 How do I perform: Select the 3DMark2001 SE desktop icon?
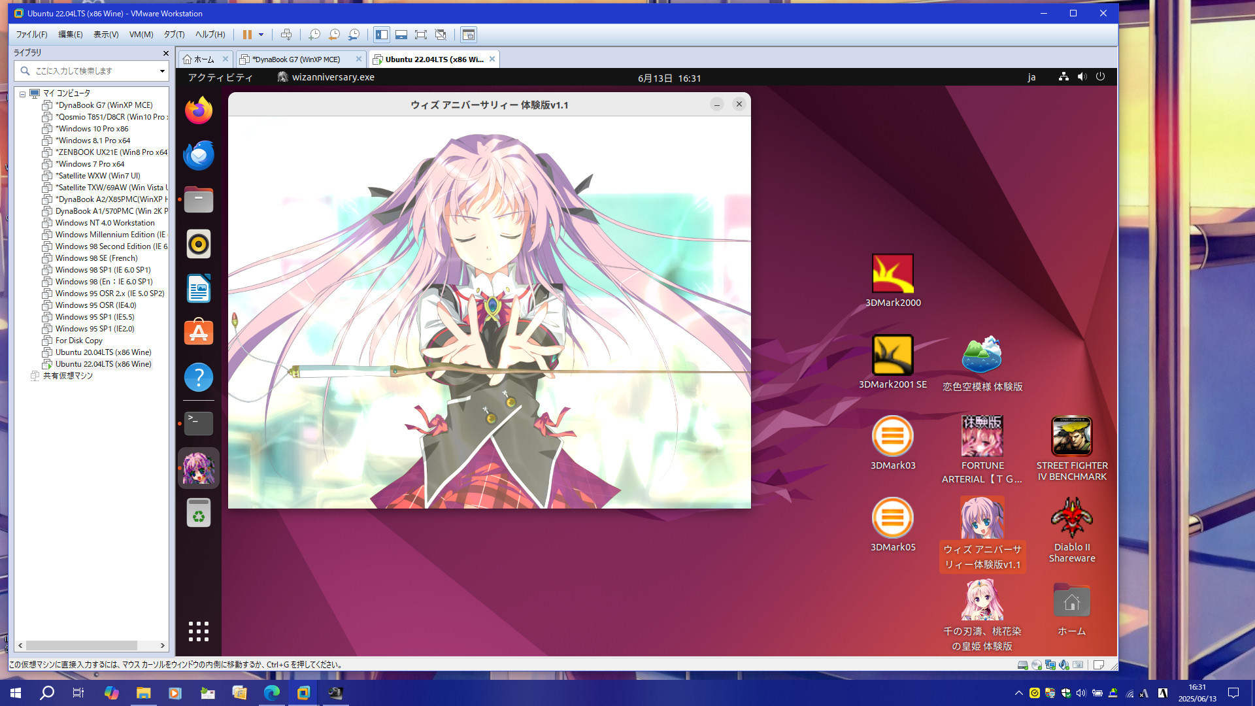893,362
